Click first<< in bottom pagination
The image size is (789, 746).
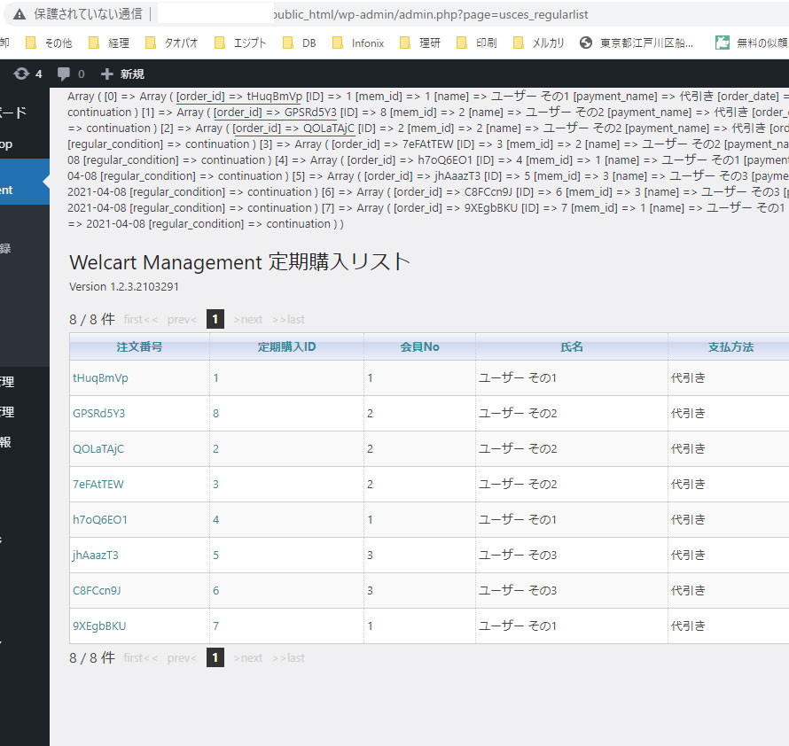(x=141, y=658)
